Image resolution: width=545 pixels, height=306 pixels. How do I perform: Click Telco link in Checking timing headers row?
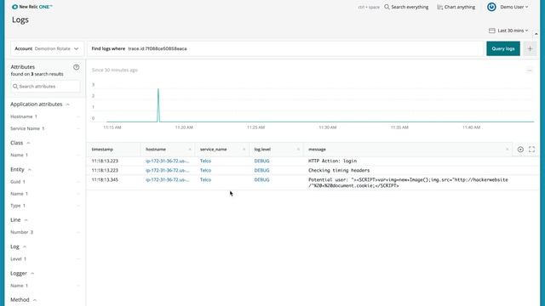(205, 170)
